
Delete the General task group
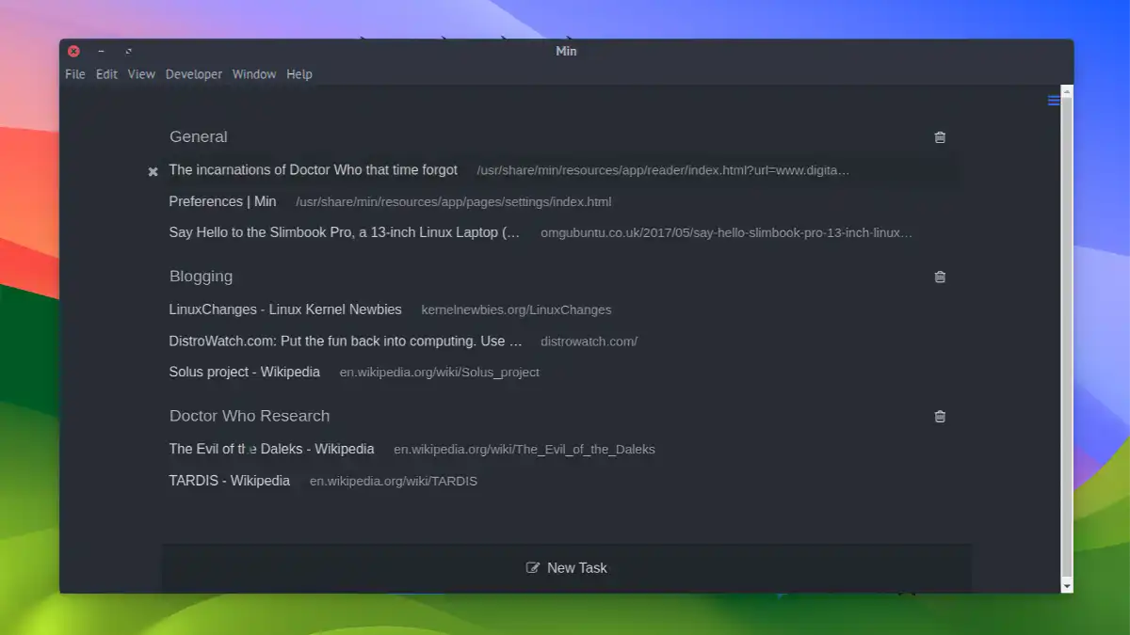tap(939, 136)
